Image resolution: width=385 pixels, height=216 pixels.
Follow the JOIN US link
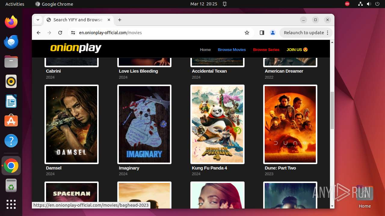[297, 49]
